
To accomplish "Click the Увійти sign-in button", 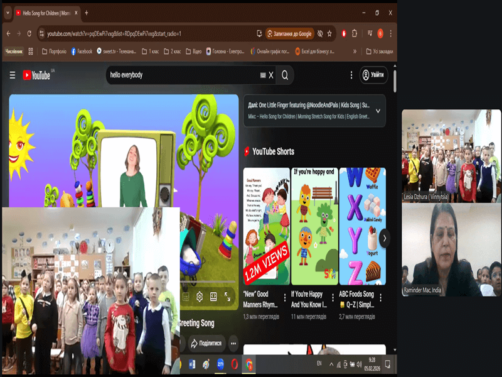I will 373,75.
